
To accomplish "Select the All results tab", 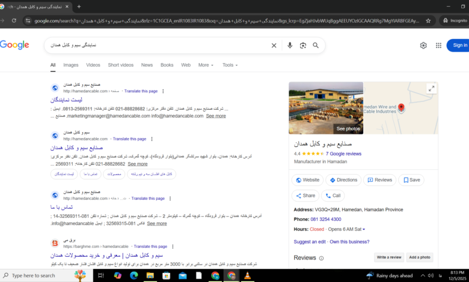I will point(53,65).
